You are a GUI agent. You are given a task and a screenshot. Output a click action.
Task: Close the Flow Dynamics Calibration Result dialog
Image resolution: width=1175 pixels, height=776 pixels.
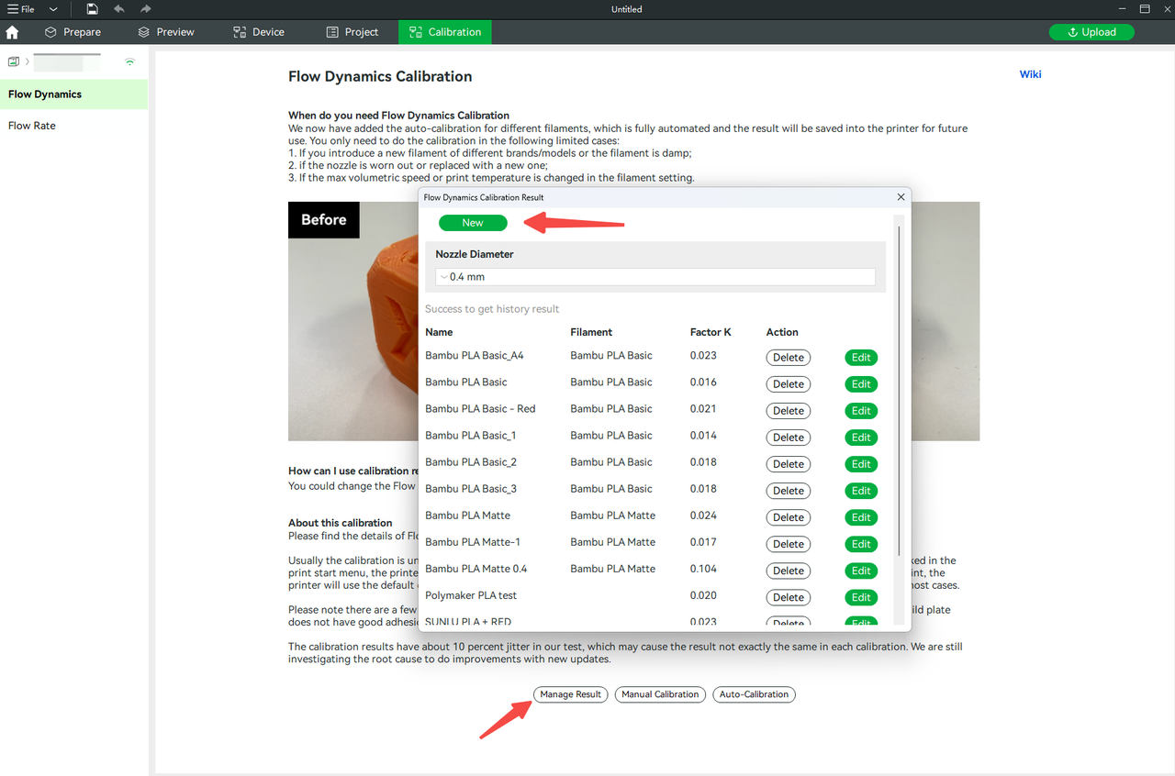coord(901,197)
